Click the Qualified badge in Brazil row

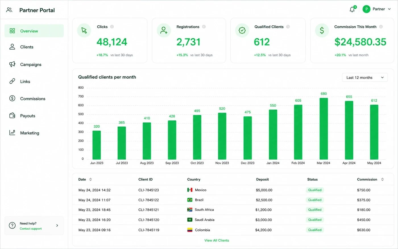pos(315,200)
